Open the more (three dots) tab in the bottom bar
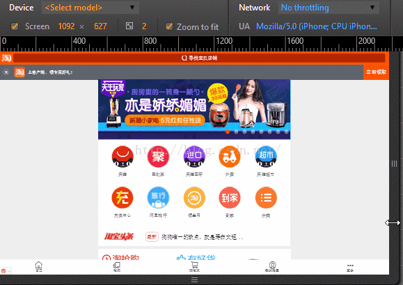This screenshot has width=403, height=285. pos(350,268)
